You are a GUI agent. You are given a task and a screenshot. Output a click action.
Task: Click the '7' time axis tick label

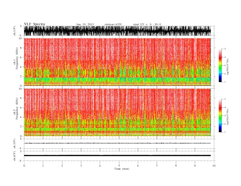(157, 166)
